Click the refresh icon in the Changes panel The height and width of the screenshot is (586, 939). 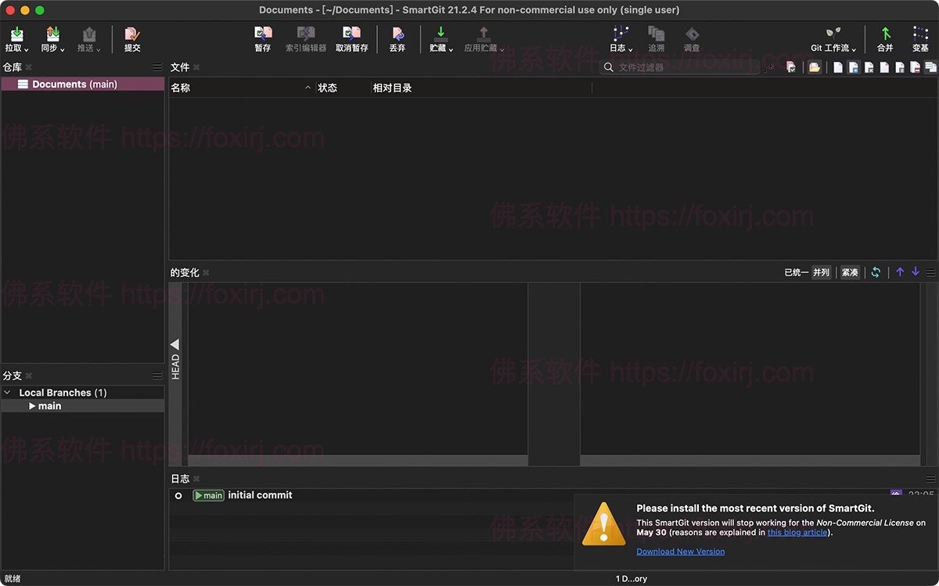point(876,271)
